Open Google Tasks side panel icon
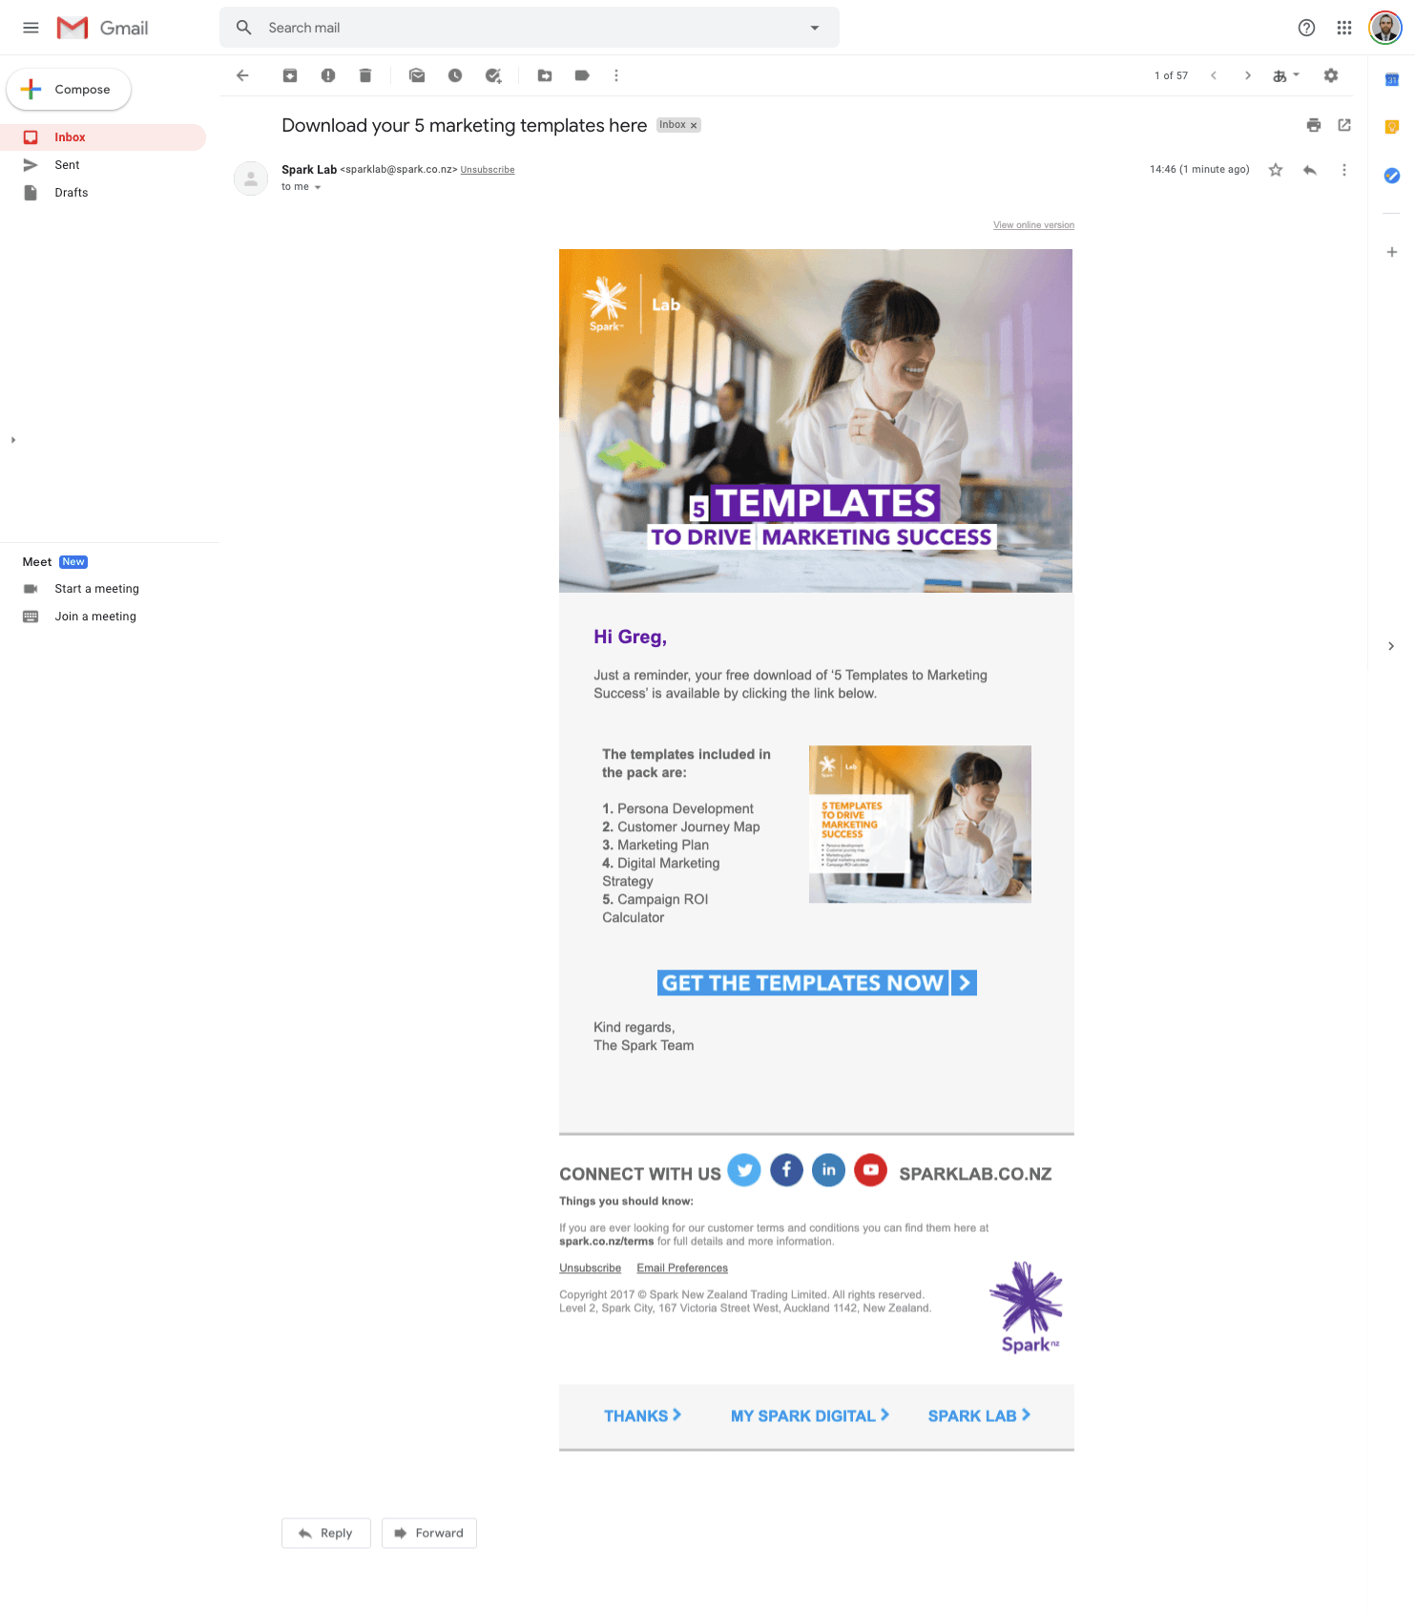Screen dimensions: 1415x1612 click(1392, 176)
